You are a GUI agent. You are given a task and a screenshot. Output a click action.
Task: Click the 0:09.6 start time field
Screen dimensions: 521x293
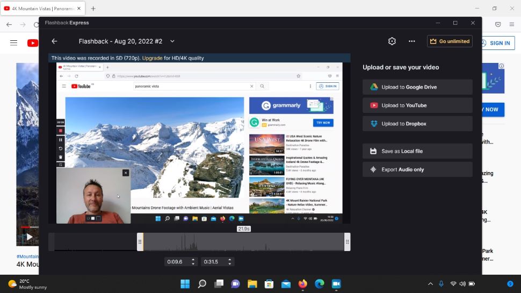[x=177, y=262]
